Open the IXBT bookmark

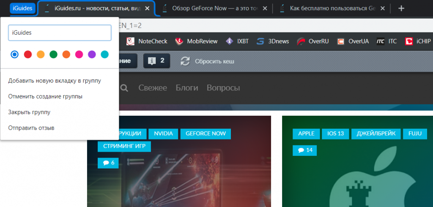pos(237,41)
